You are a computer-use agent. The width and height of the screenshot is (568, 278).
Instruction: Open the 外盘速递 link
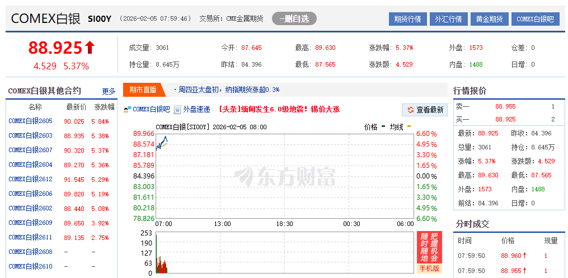[196, 109]
